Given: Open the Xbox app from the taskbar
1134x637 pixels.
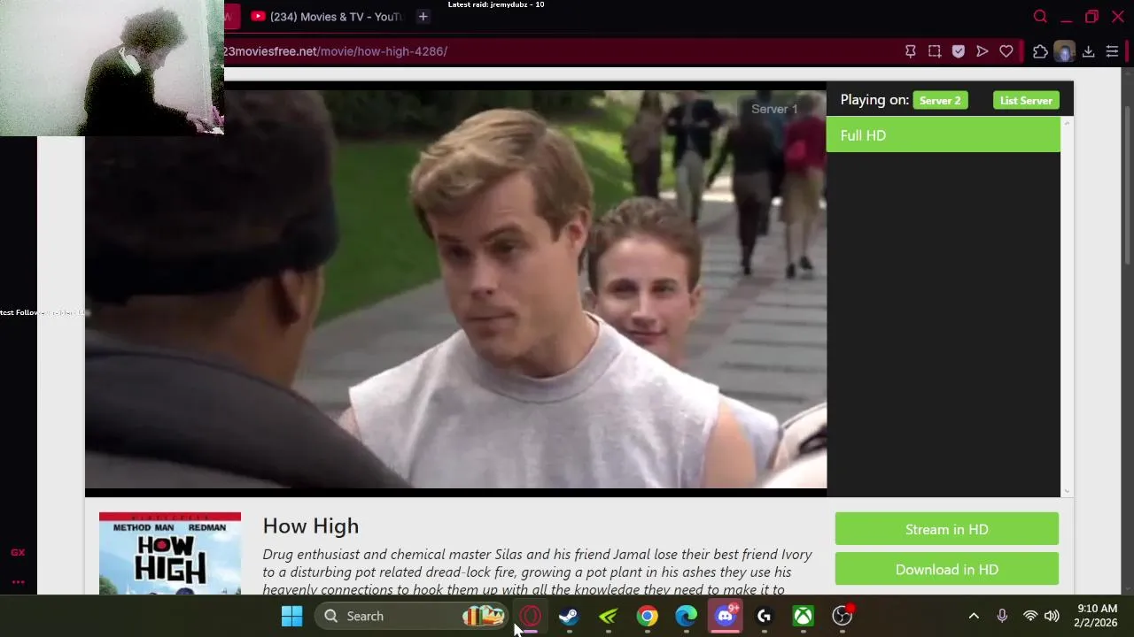Looking at the screenshot, I should pyautogui.click(x=803, y=616).
